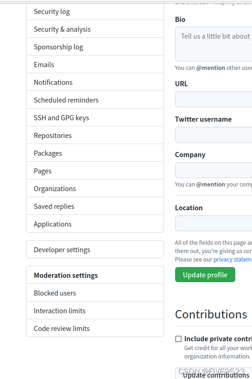The height and width of the screenshot is (379, 252).
Task: Open the privacy statement link
Action: click(x=232, y=259)
